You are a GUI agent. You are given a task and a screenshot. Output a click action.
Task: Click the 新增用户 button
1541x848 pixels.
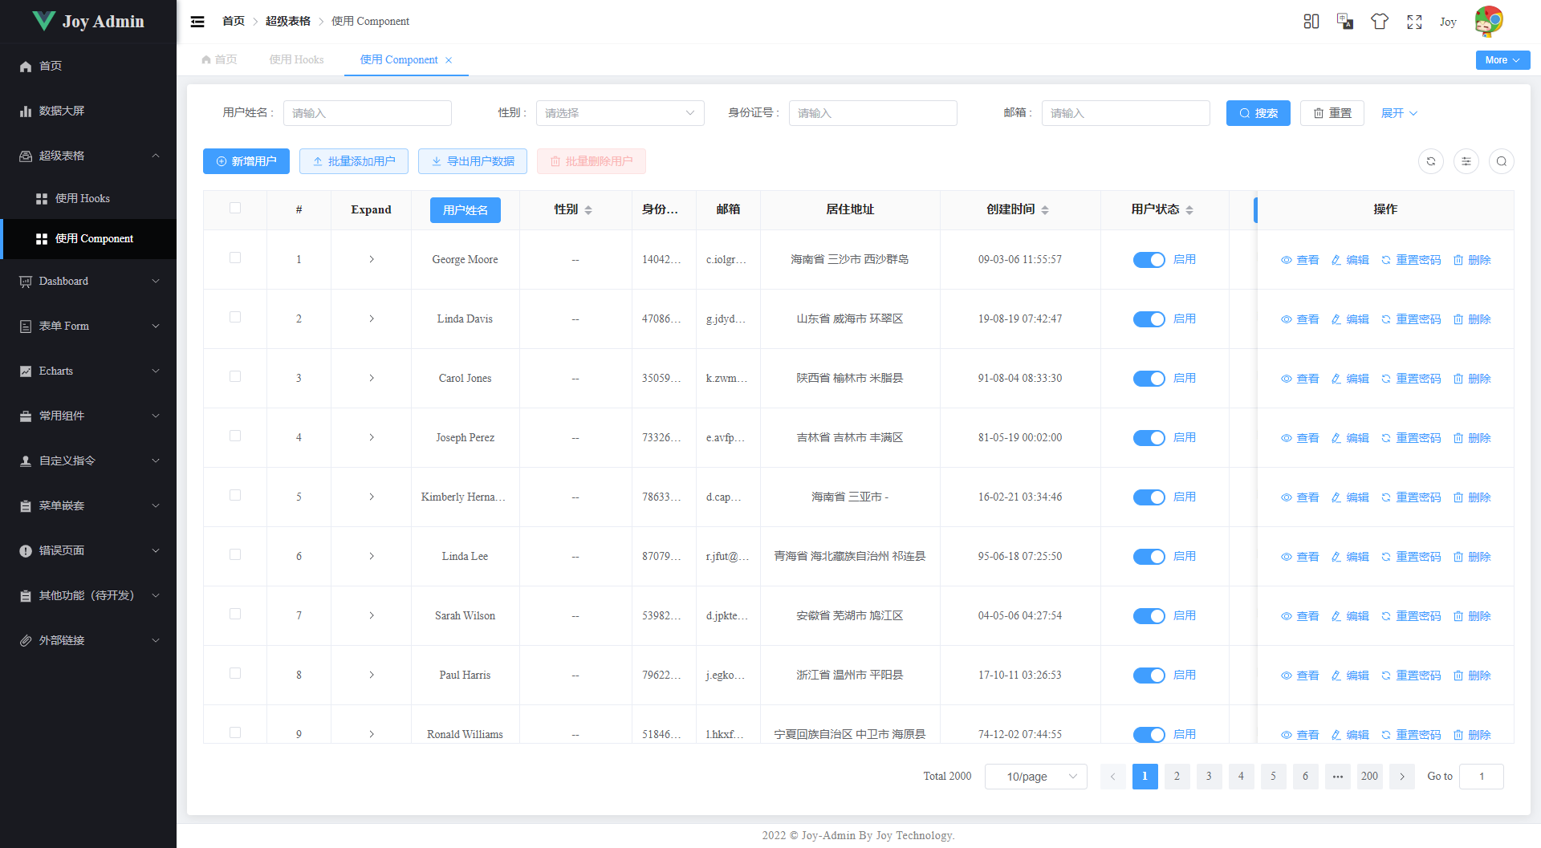pyautogui.click(x=246, y=161)
